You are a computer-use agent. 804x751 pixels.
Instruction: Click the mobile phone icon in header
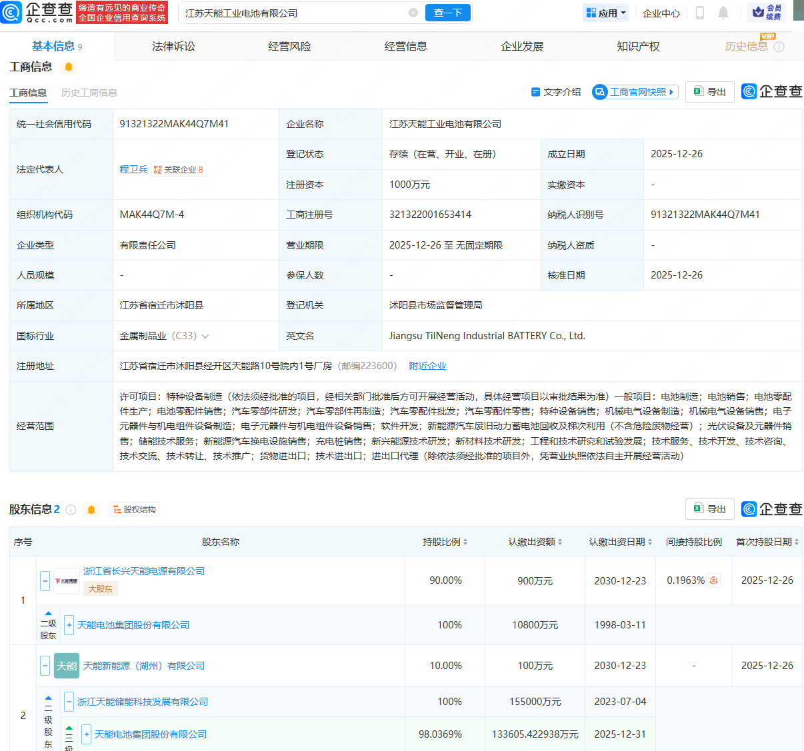[x=700, y=13]
